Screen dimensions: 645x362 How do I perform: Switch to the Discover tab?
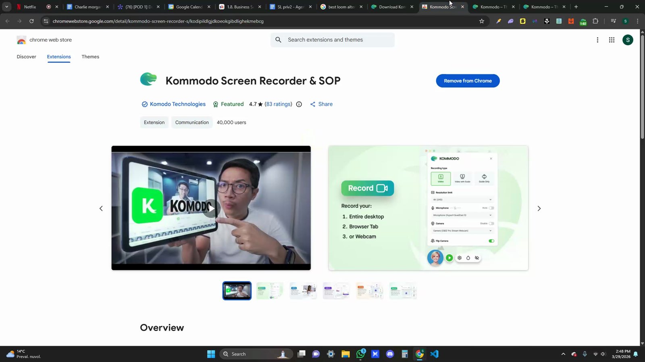coord(27,57)
